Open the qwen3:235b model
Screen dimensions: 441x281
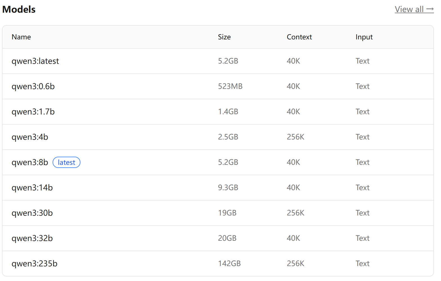click(x=34, y=264)
